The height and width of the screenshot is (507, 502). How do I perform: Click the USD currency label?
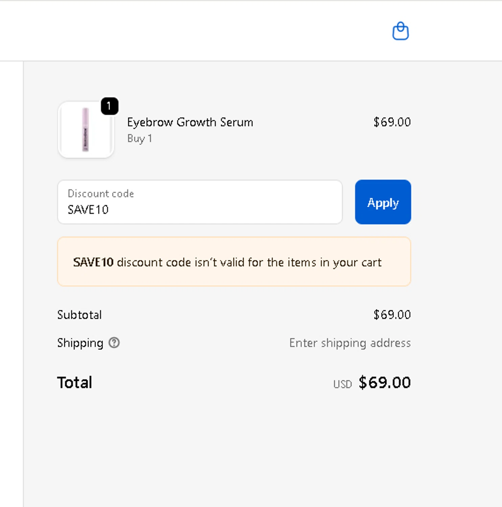[342, 384]
